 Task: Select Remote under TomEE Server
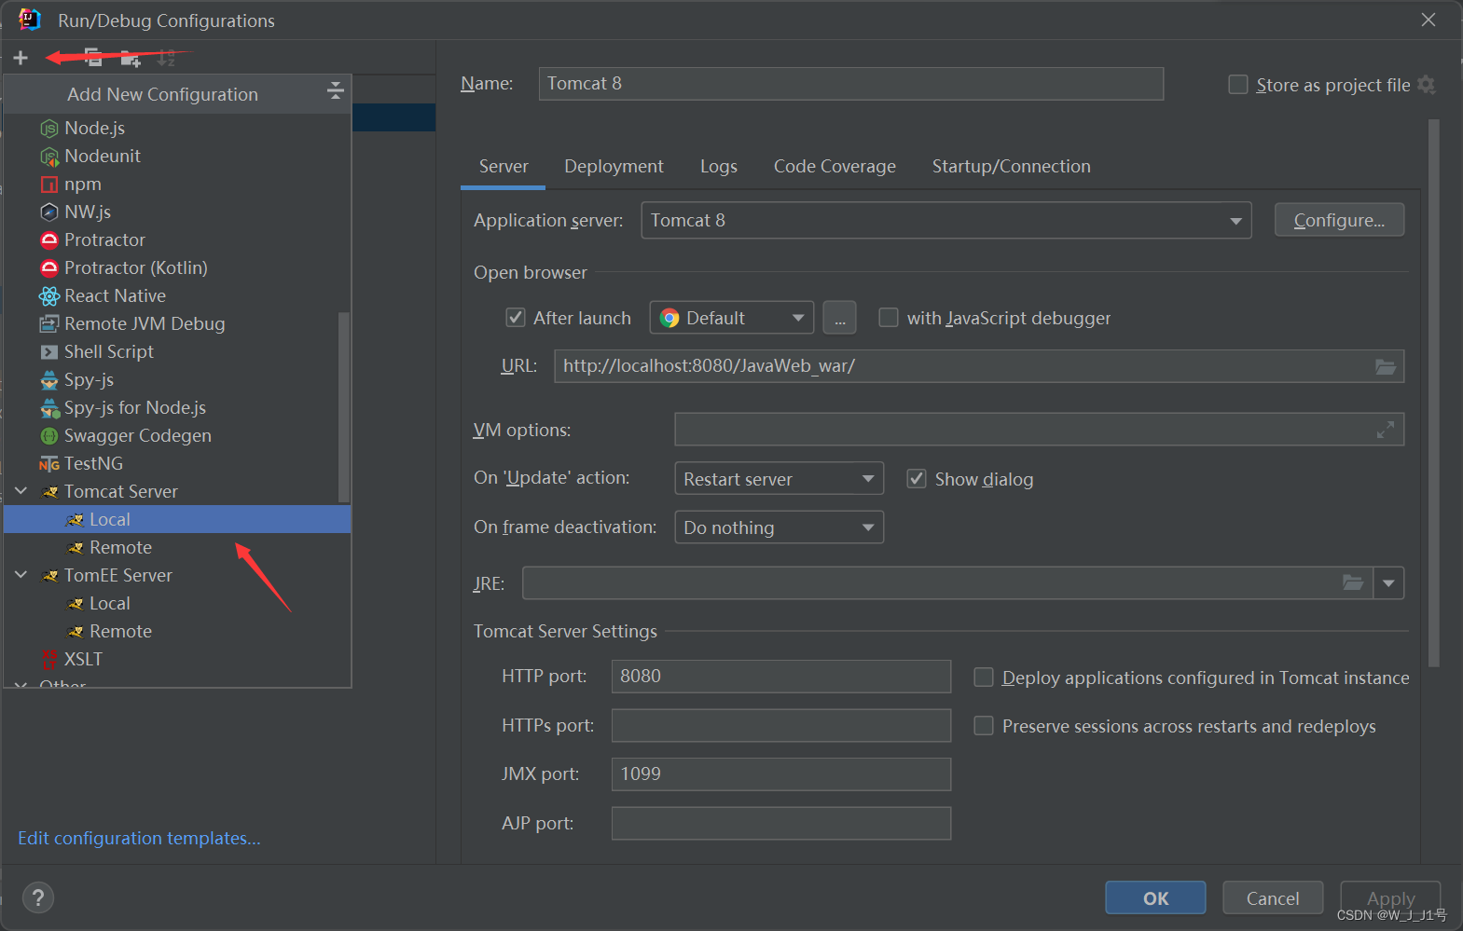pyautogui.click(x=177, y=631)
